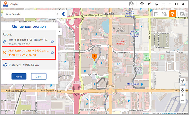Open the shirt skin theme icon
Screen dimensions: 189x115
[142, 4]
